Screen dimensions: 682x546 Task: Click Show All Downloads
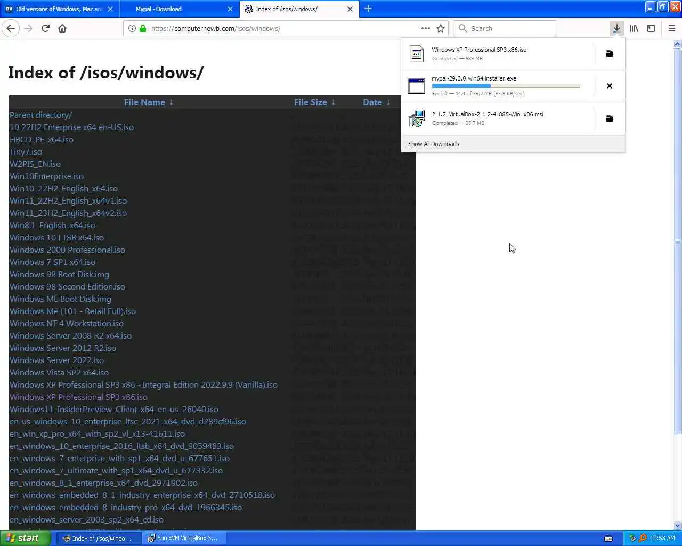[433, 144]
